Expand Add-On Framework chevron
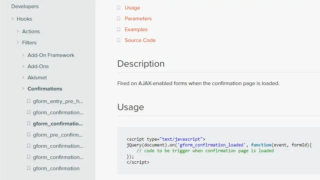320x180 pixels. pyautogui.click(x=23, y=55)
